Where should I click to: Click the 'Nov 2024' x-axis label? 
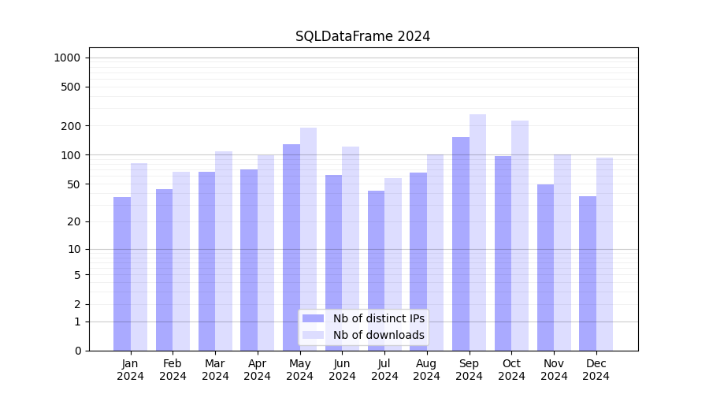554,370
